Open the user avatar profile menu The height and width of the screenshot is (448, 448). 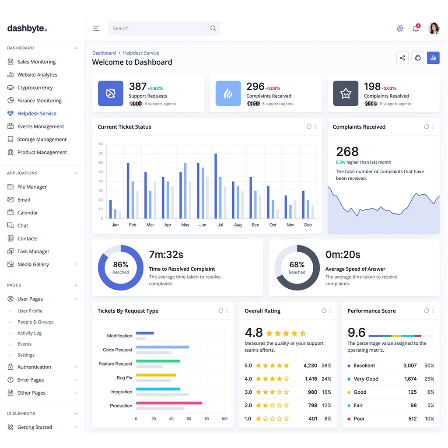[x=434, y=28]
